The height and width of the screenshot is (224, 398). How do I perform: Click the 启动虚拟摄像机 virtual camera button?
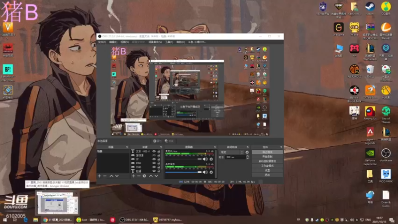267,161
